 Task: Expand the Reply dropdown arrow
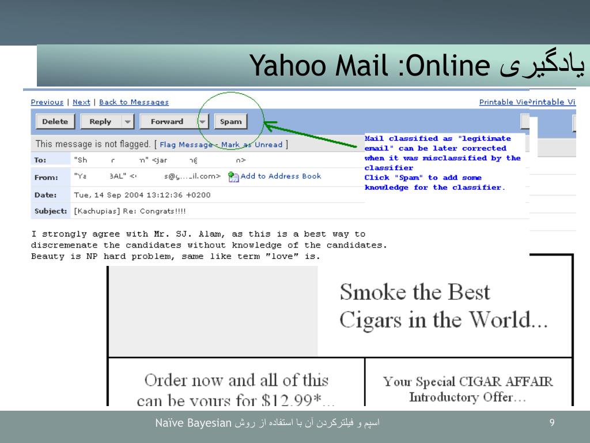[128, 122]
